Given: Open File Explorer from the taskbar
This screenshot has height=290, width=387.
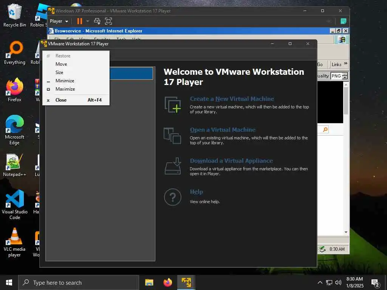Looking at the screenshot, I should (149, 282).
